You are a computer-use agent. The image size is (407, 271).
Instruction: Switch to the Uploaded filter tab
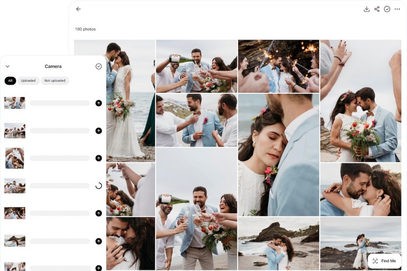click(28, 81)
